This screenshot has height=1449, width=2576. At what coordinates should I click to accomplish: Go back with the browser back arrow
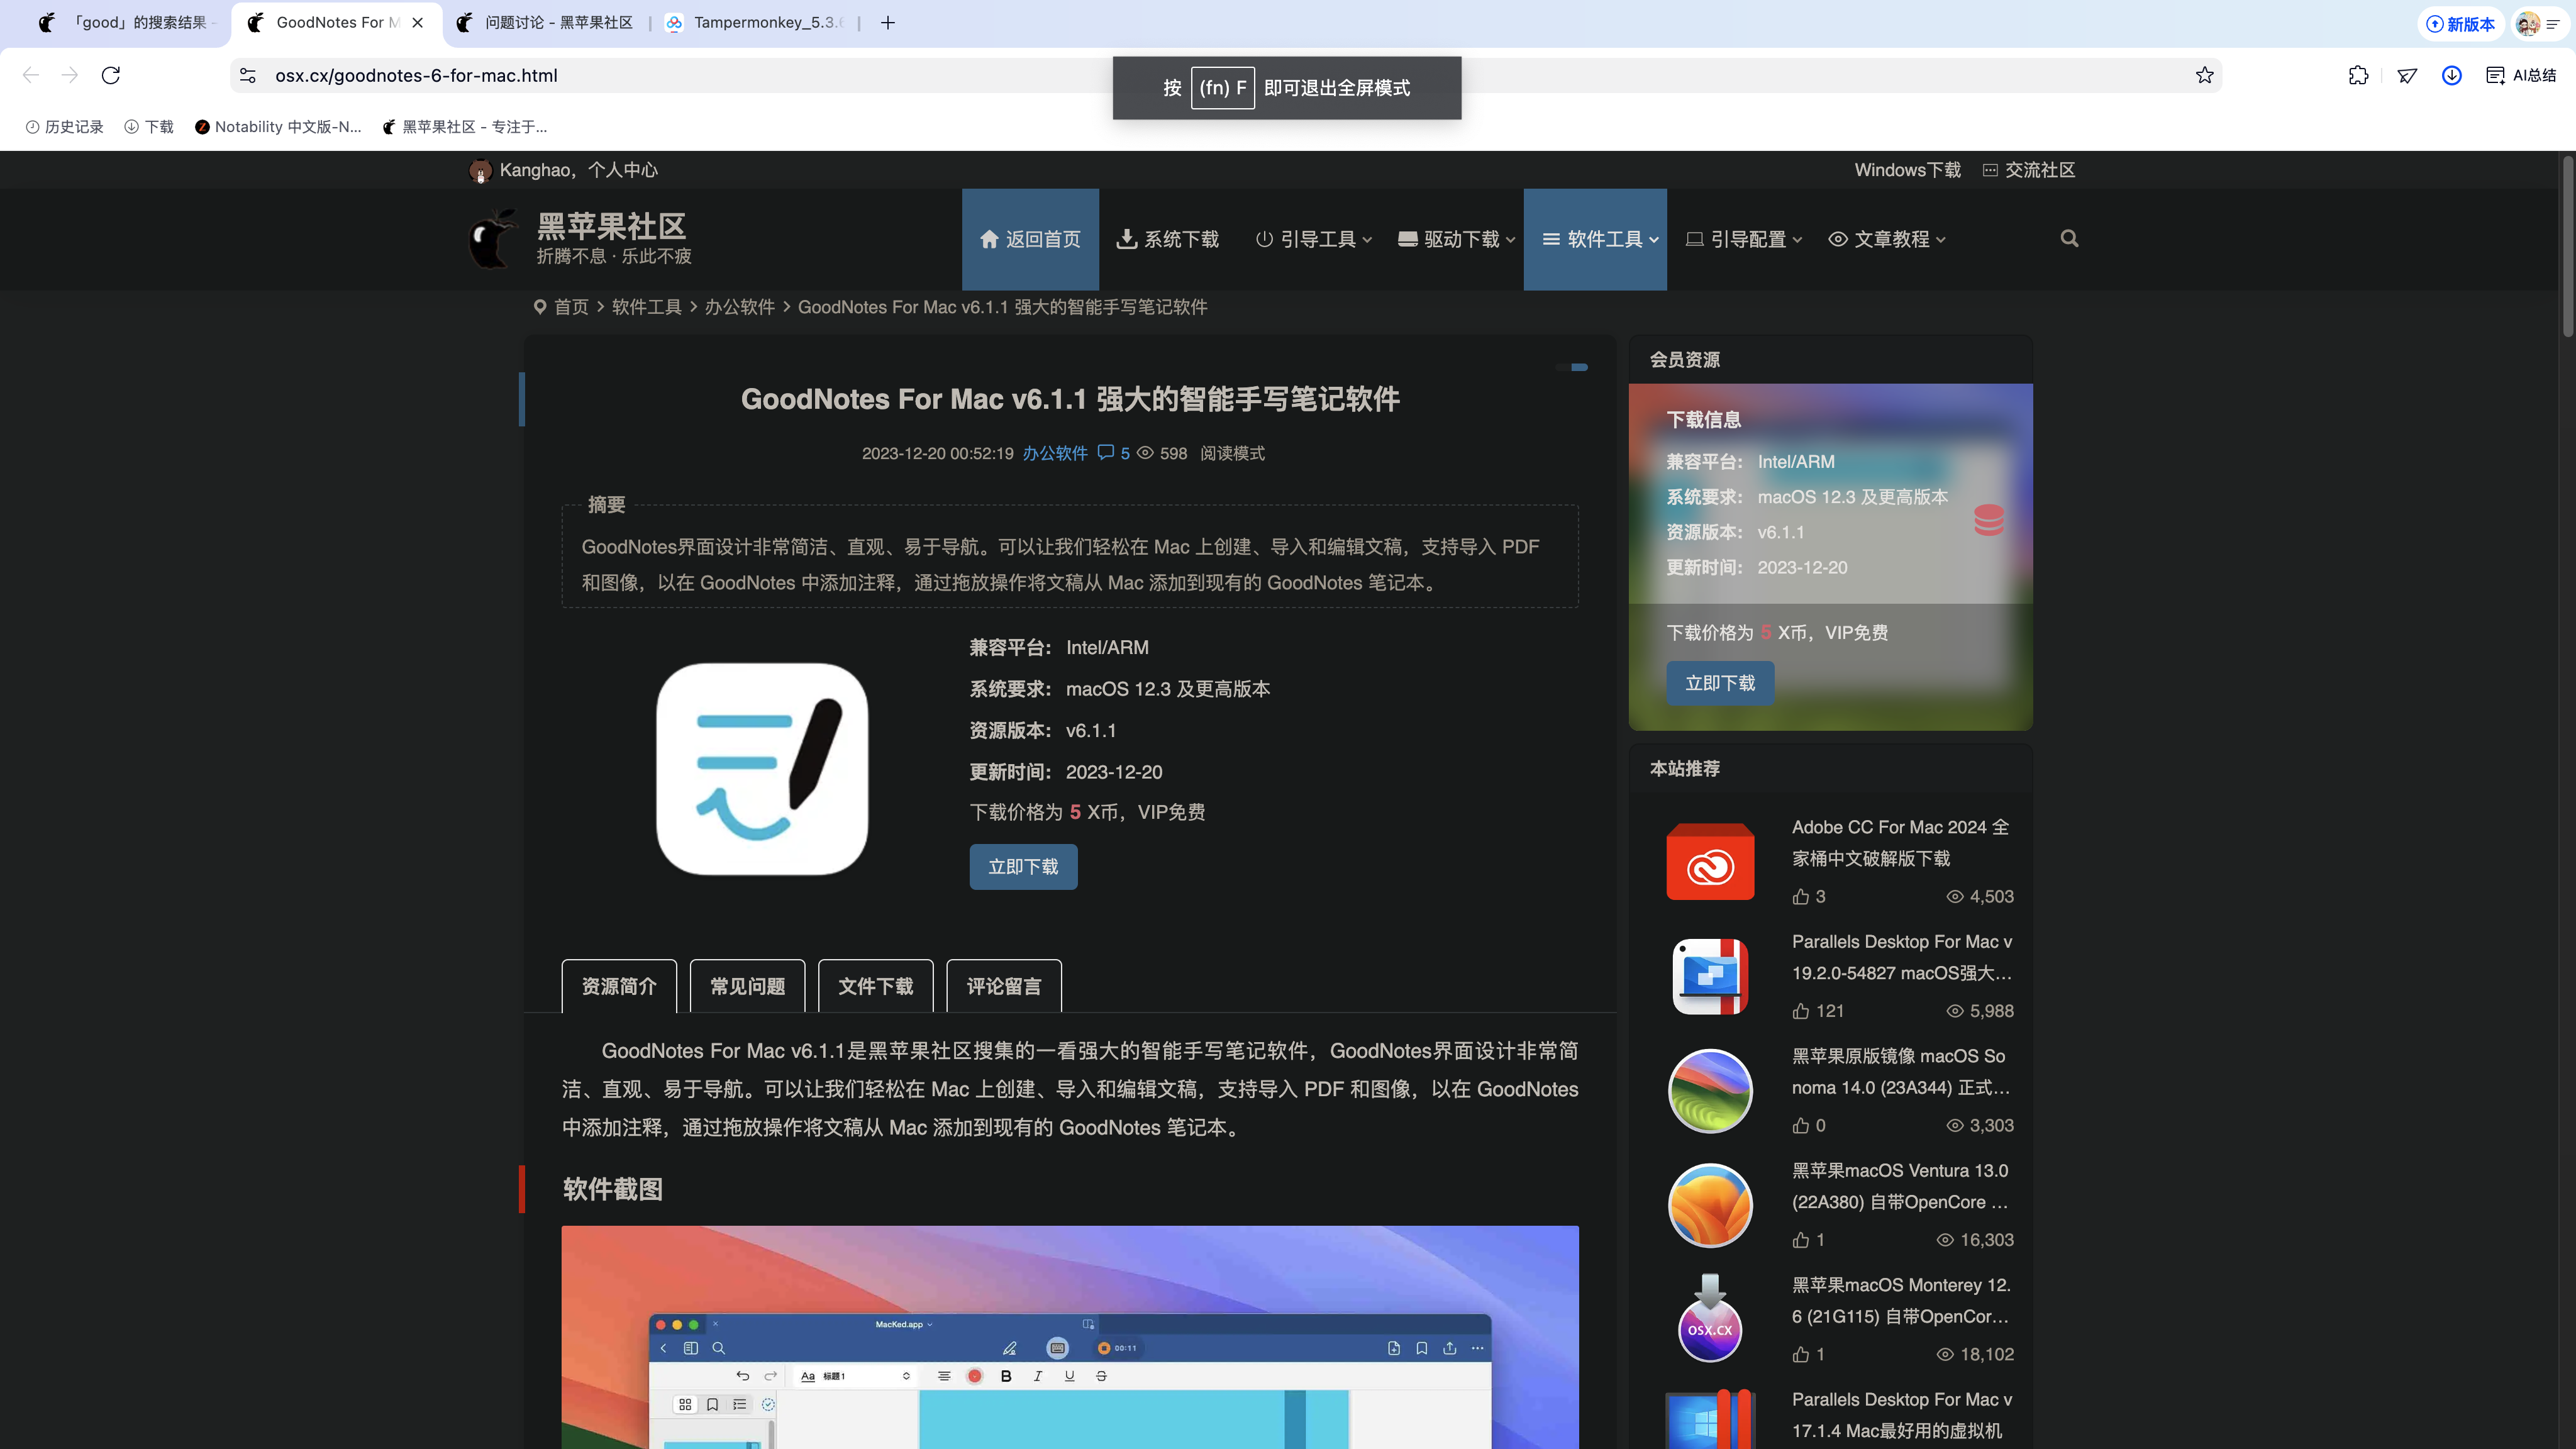click(x=31, y=75)
